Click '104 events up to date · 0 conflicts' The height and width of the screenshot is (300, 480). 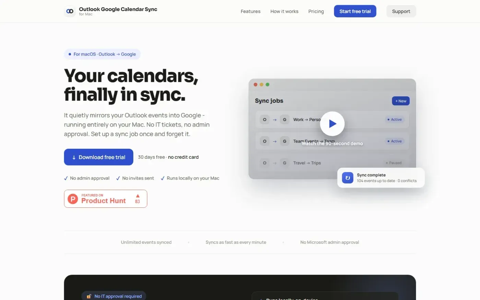click(387, 181)
